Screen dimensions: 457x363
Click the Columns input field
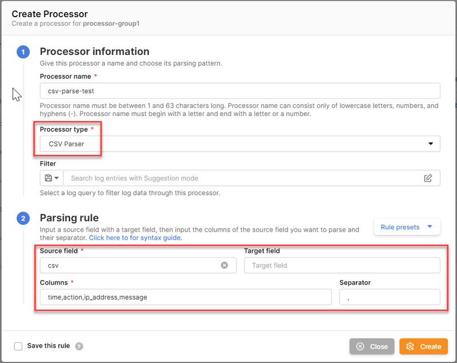[x=186, y=297]
